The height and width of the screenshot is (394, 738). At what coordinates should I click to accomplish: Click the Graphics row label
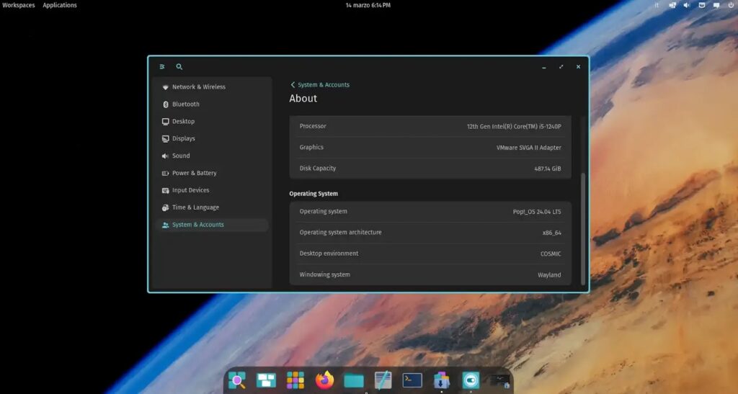coord(311,147)
